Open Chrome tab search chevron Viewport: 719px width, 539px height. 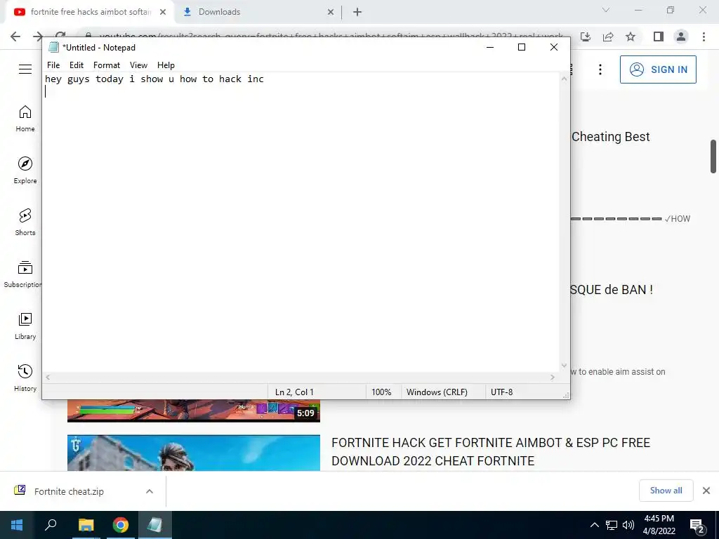pyautogui.click(x=606, y=10)
